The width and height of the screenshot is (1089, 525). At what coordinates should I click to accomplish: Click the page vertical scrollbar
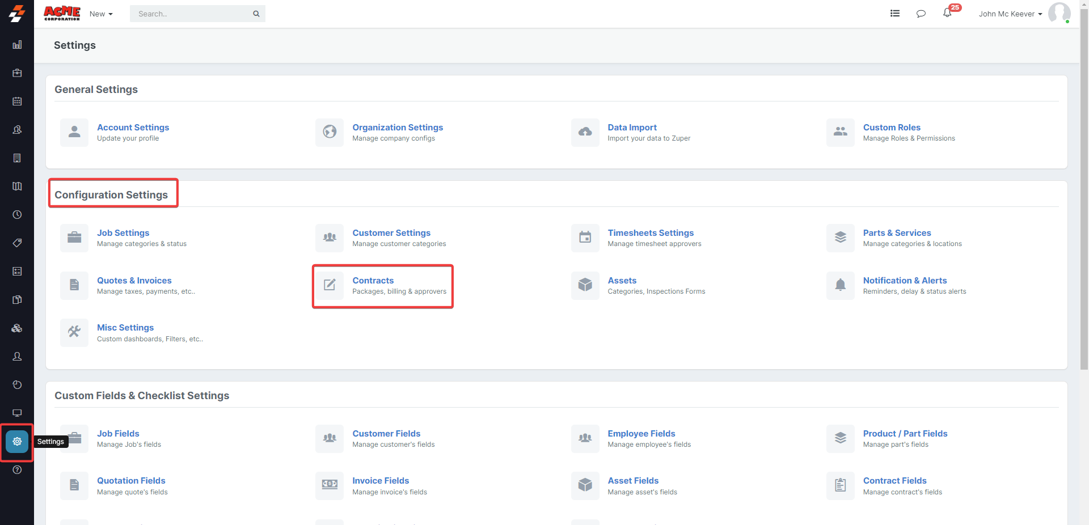pos(1084,198)
